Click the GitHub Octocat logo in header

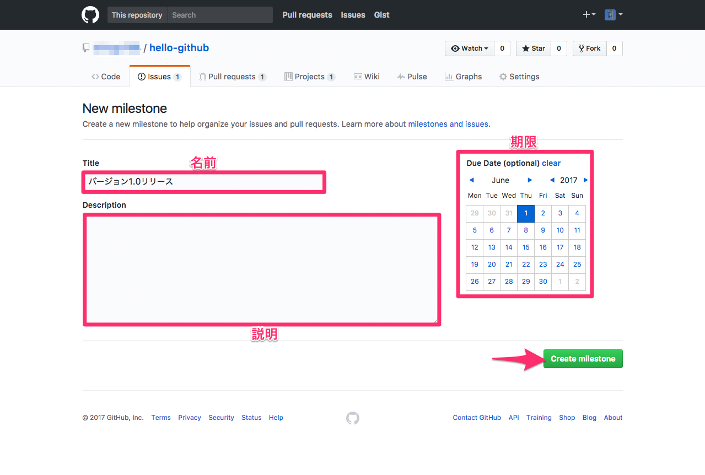(90, 15)
